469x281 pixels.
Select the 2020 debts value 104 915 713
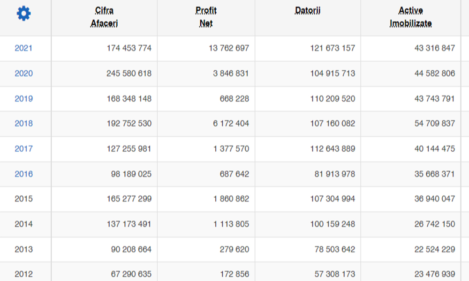pyautogui.click(x=333, y=74)
